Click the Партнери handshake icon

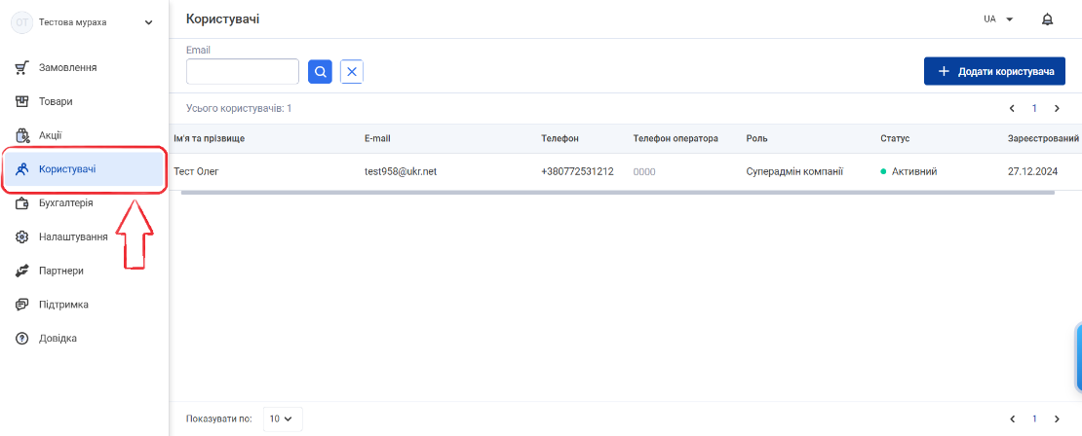point(21,271)
